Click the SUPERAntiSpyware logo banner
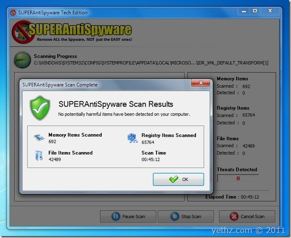This screenshot has height=238, width=291. click(x=74, y=32)
